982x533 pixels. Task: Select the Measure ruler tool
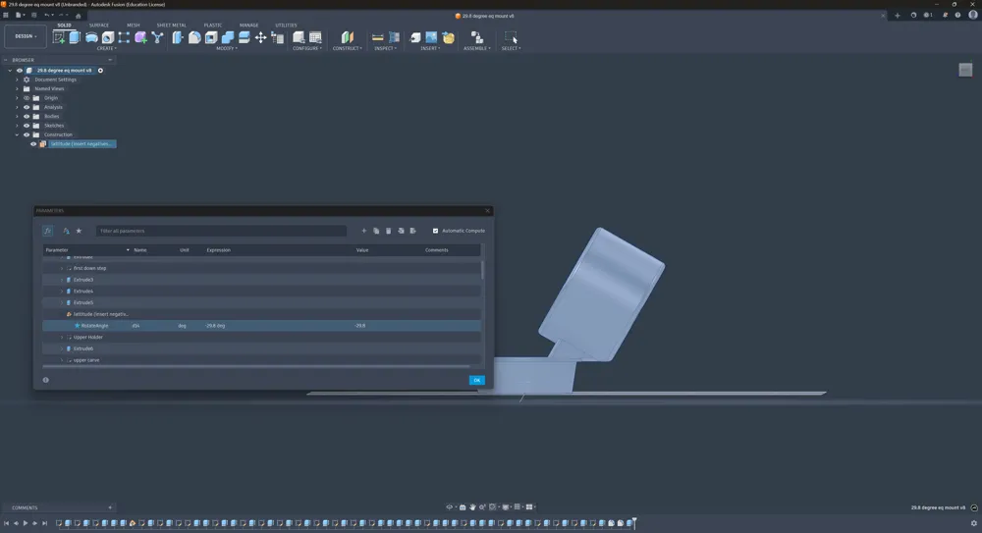tap(378, 37)
